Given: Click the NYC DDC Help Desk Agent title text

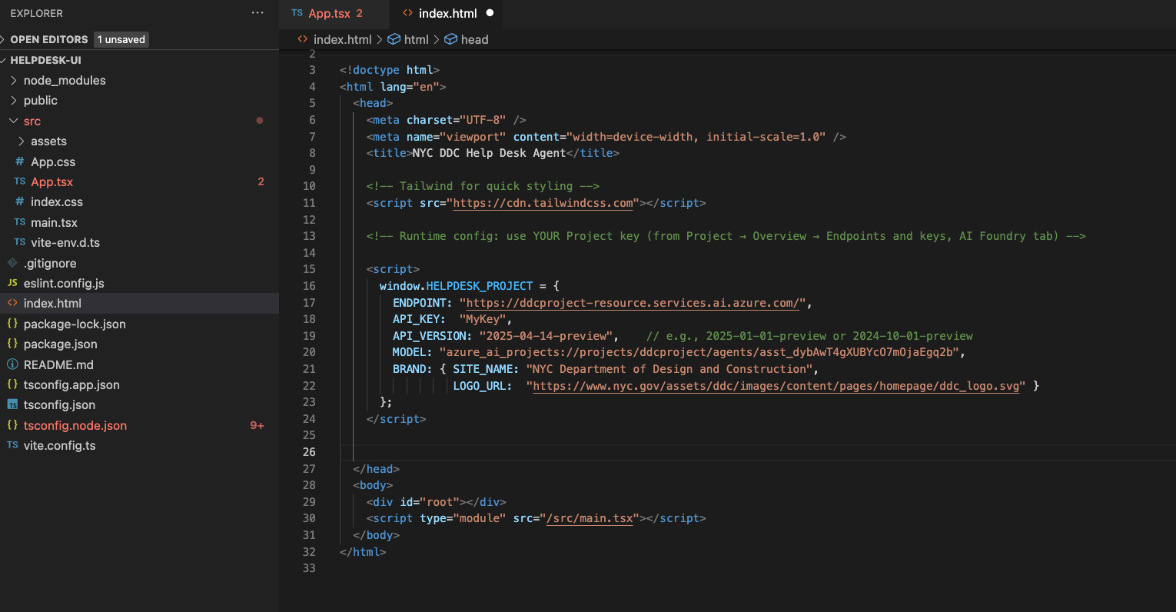Looking at the screenshot, I should coord(489,153).
